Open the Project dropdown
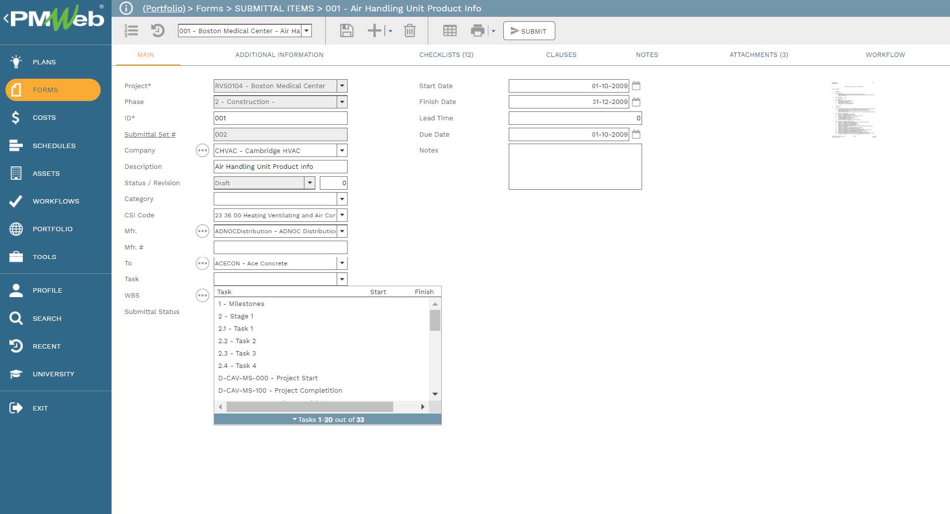 (342, 86)
